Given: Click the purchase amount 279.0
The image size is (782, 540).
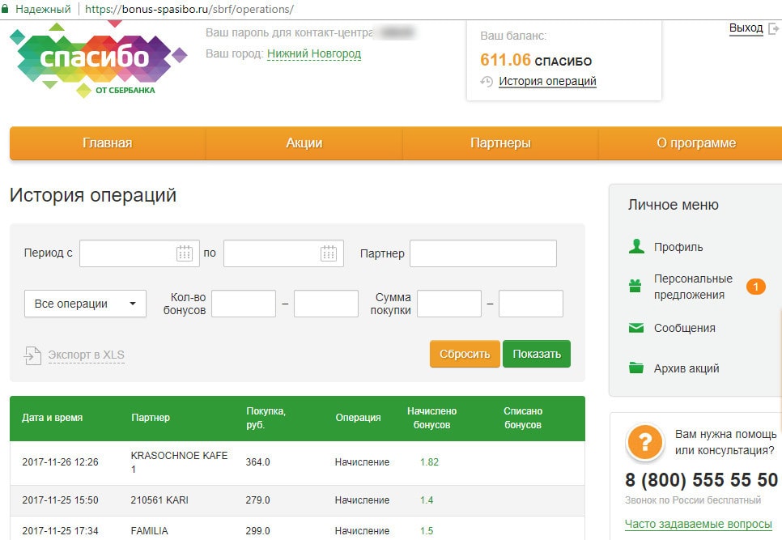Looking at the screenshot, I should [x=258, y=500].
